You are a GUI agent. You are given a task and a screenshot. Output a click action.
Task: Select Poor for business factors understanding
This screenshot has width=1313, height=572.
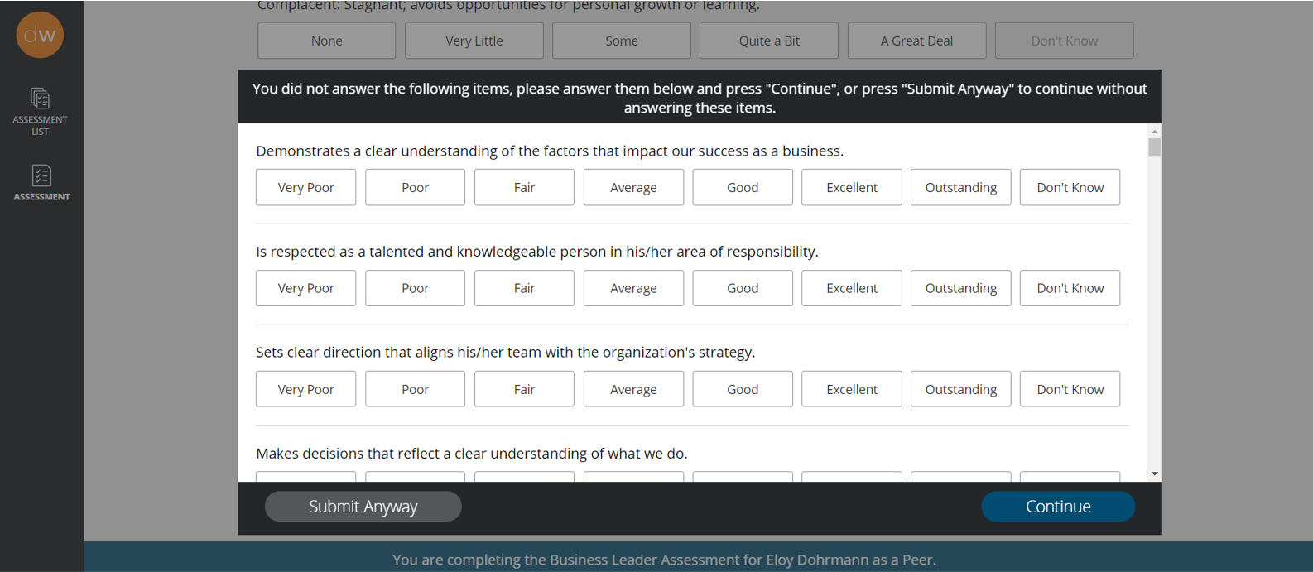(x=415, y=187)
